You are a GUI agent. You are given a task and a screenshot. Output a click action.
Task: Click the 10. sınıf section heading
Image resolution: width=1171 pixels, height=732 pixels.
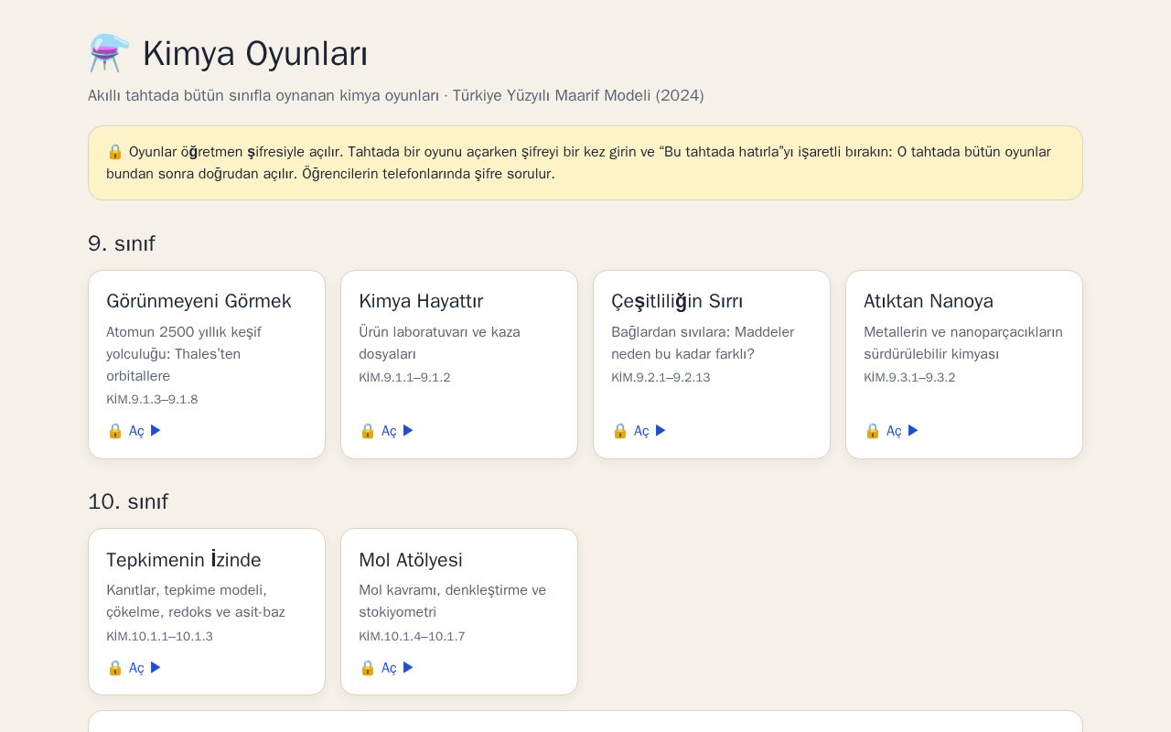128,501
